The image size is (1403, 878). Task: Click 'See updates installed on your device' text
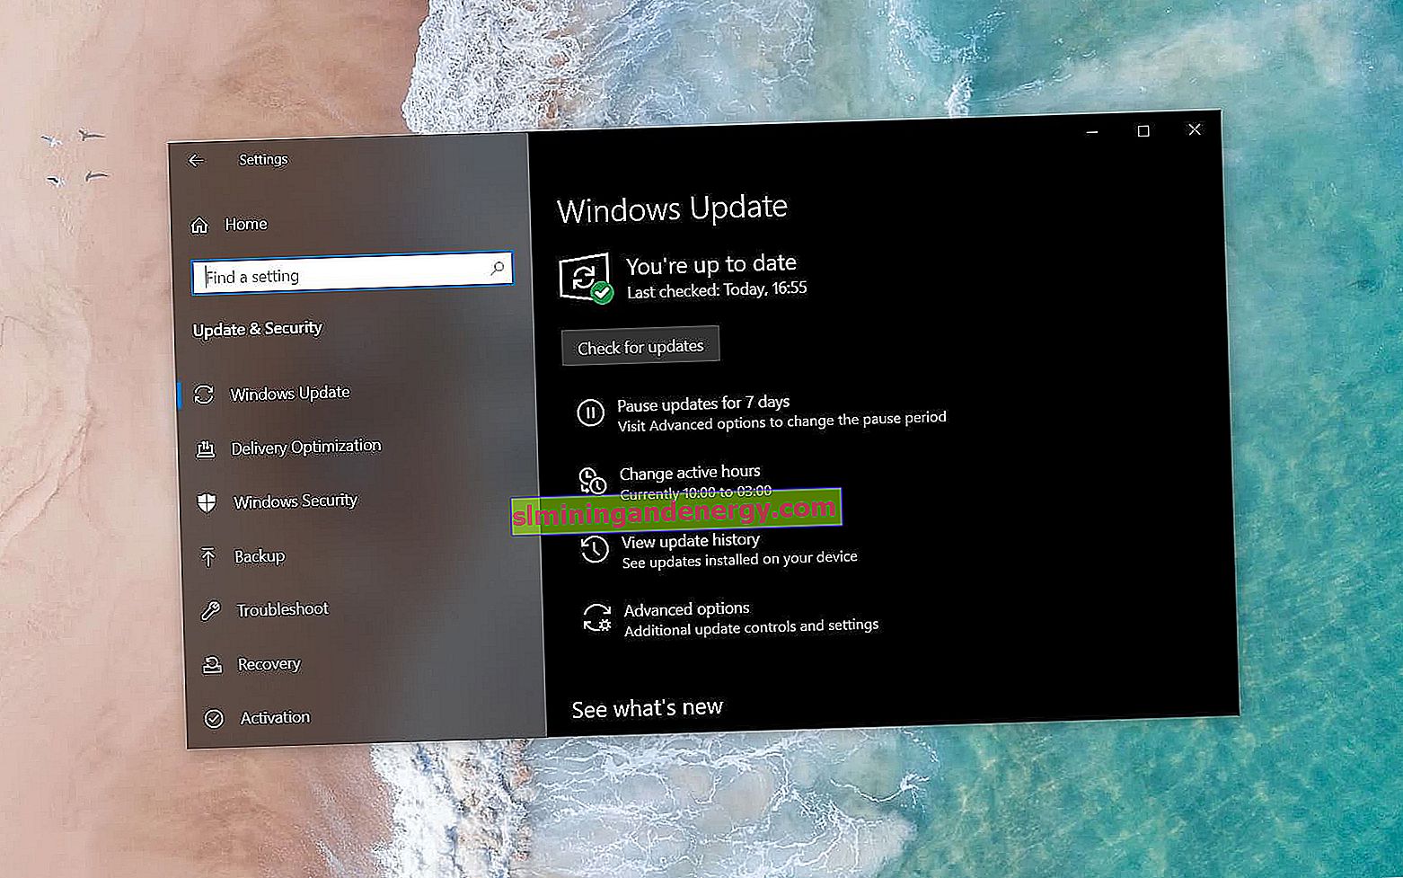740,560
